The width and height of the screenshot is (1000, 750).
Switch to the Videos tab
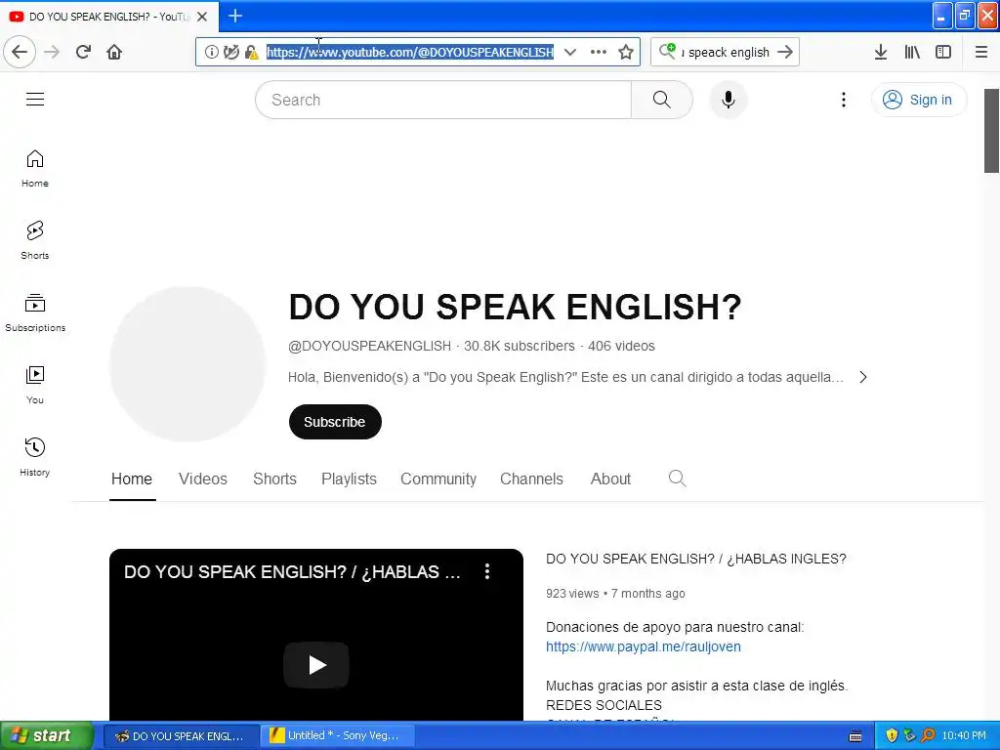coord(203,479)
